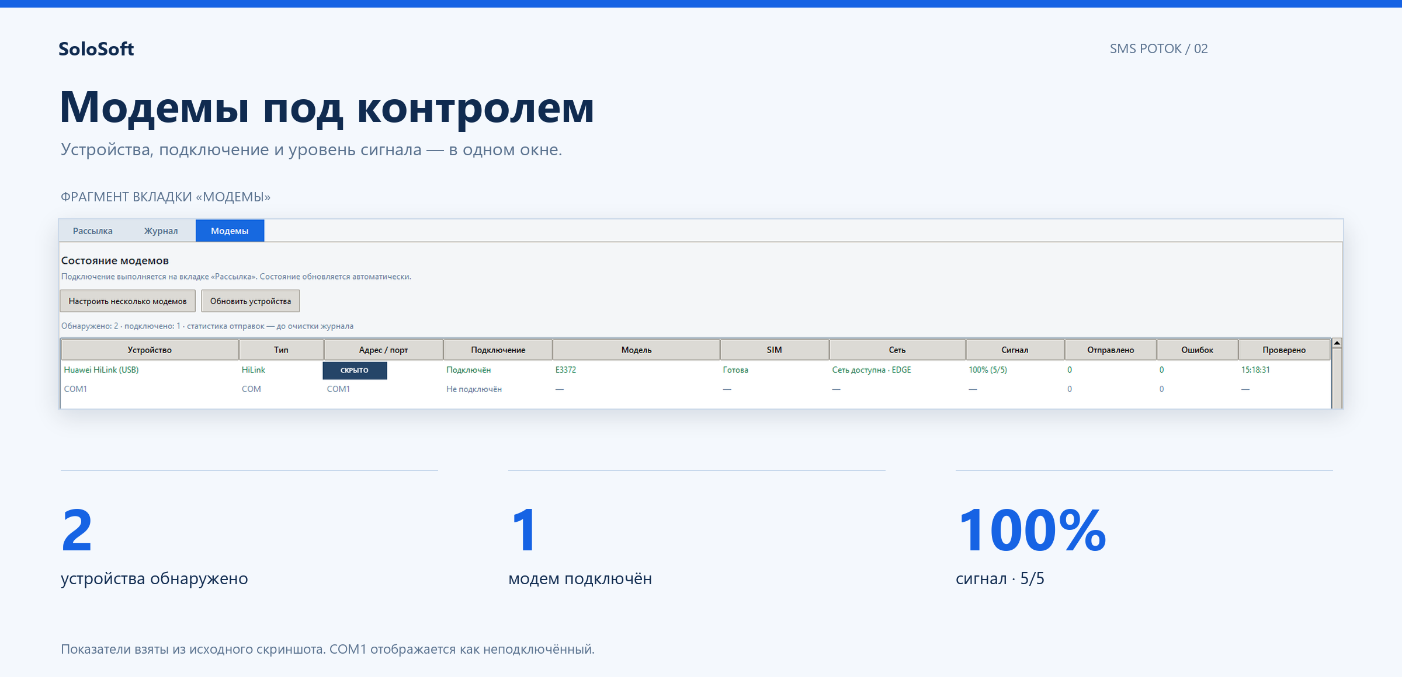Click the Обновить устройства button
This screenshot has height=677, width=1402.
[251, 301]
